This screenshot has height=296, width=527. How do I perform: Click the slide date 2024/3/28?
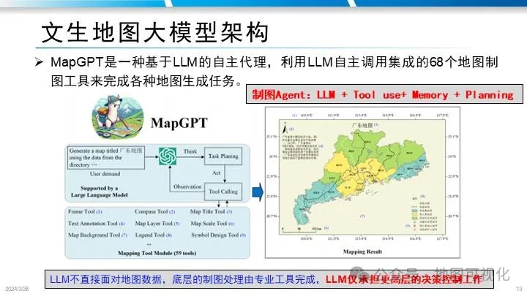[17, 289]
